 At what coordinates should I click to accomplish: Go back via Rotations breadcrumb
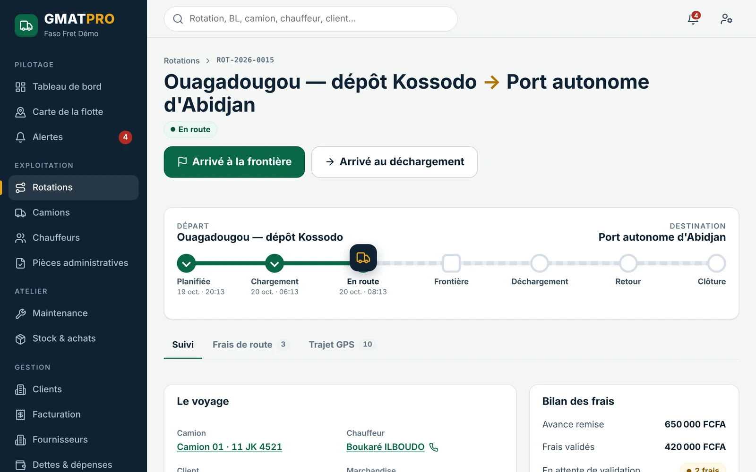[x=181, y=60]
